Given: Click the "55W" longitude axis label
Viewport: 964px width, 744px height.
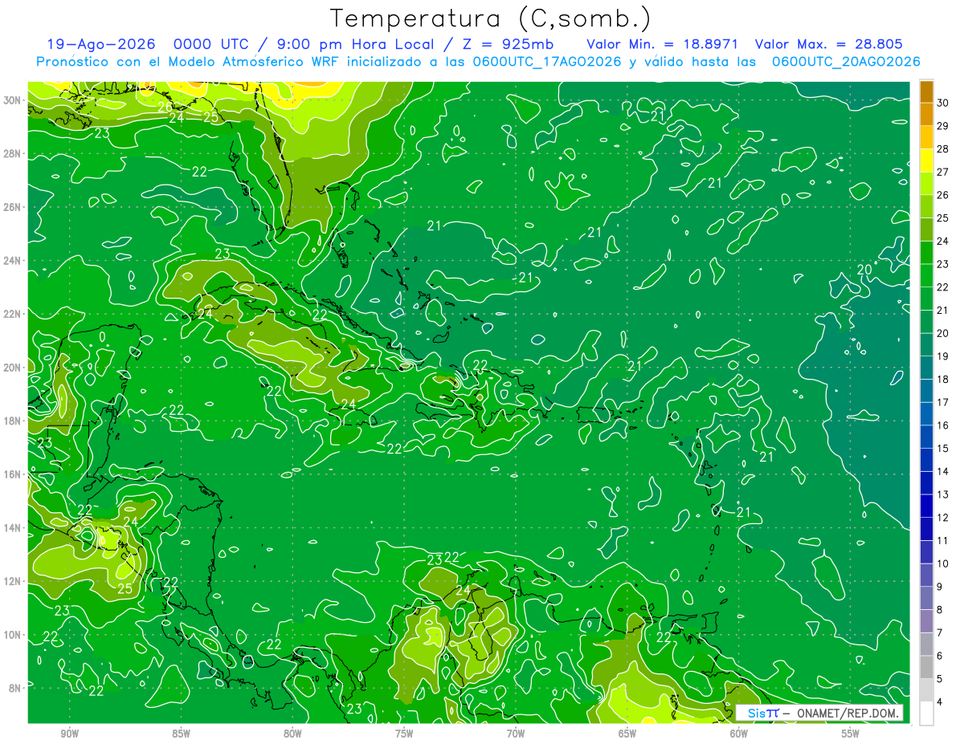Looking at the screenshot, I should pyautogui.click(x=851, y=733).
